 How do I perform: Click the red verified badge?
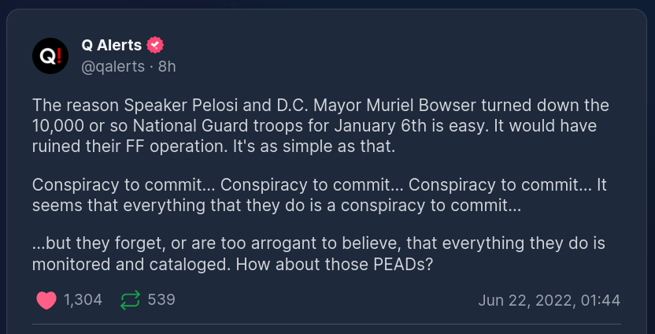[156, 45]
